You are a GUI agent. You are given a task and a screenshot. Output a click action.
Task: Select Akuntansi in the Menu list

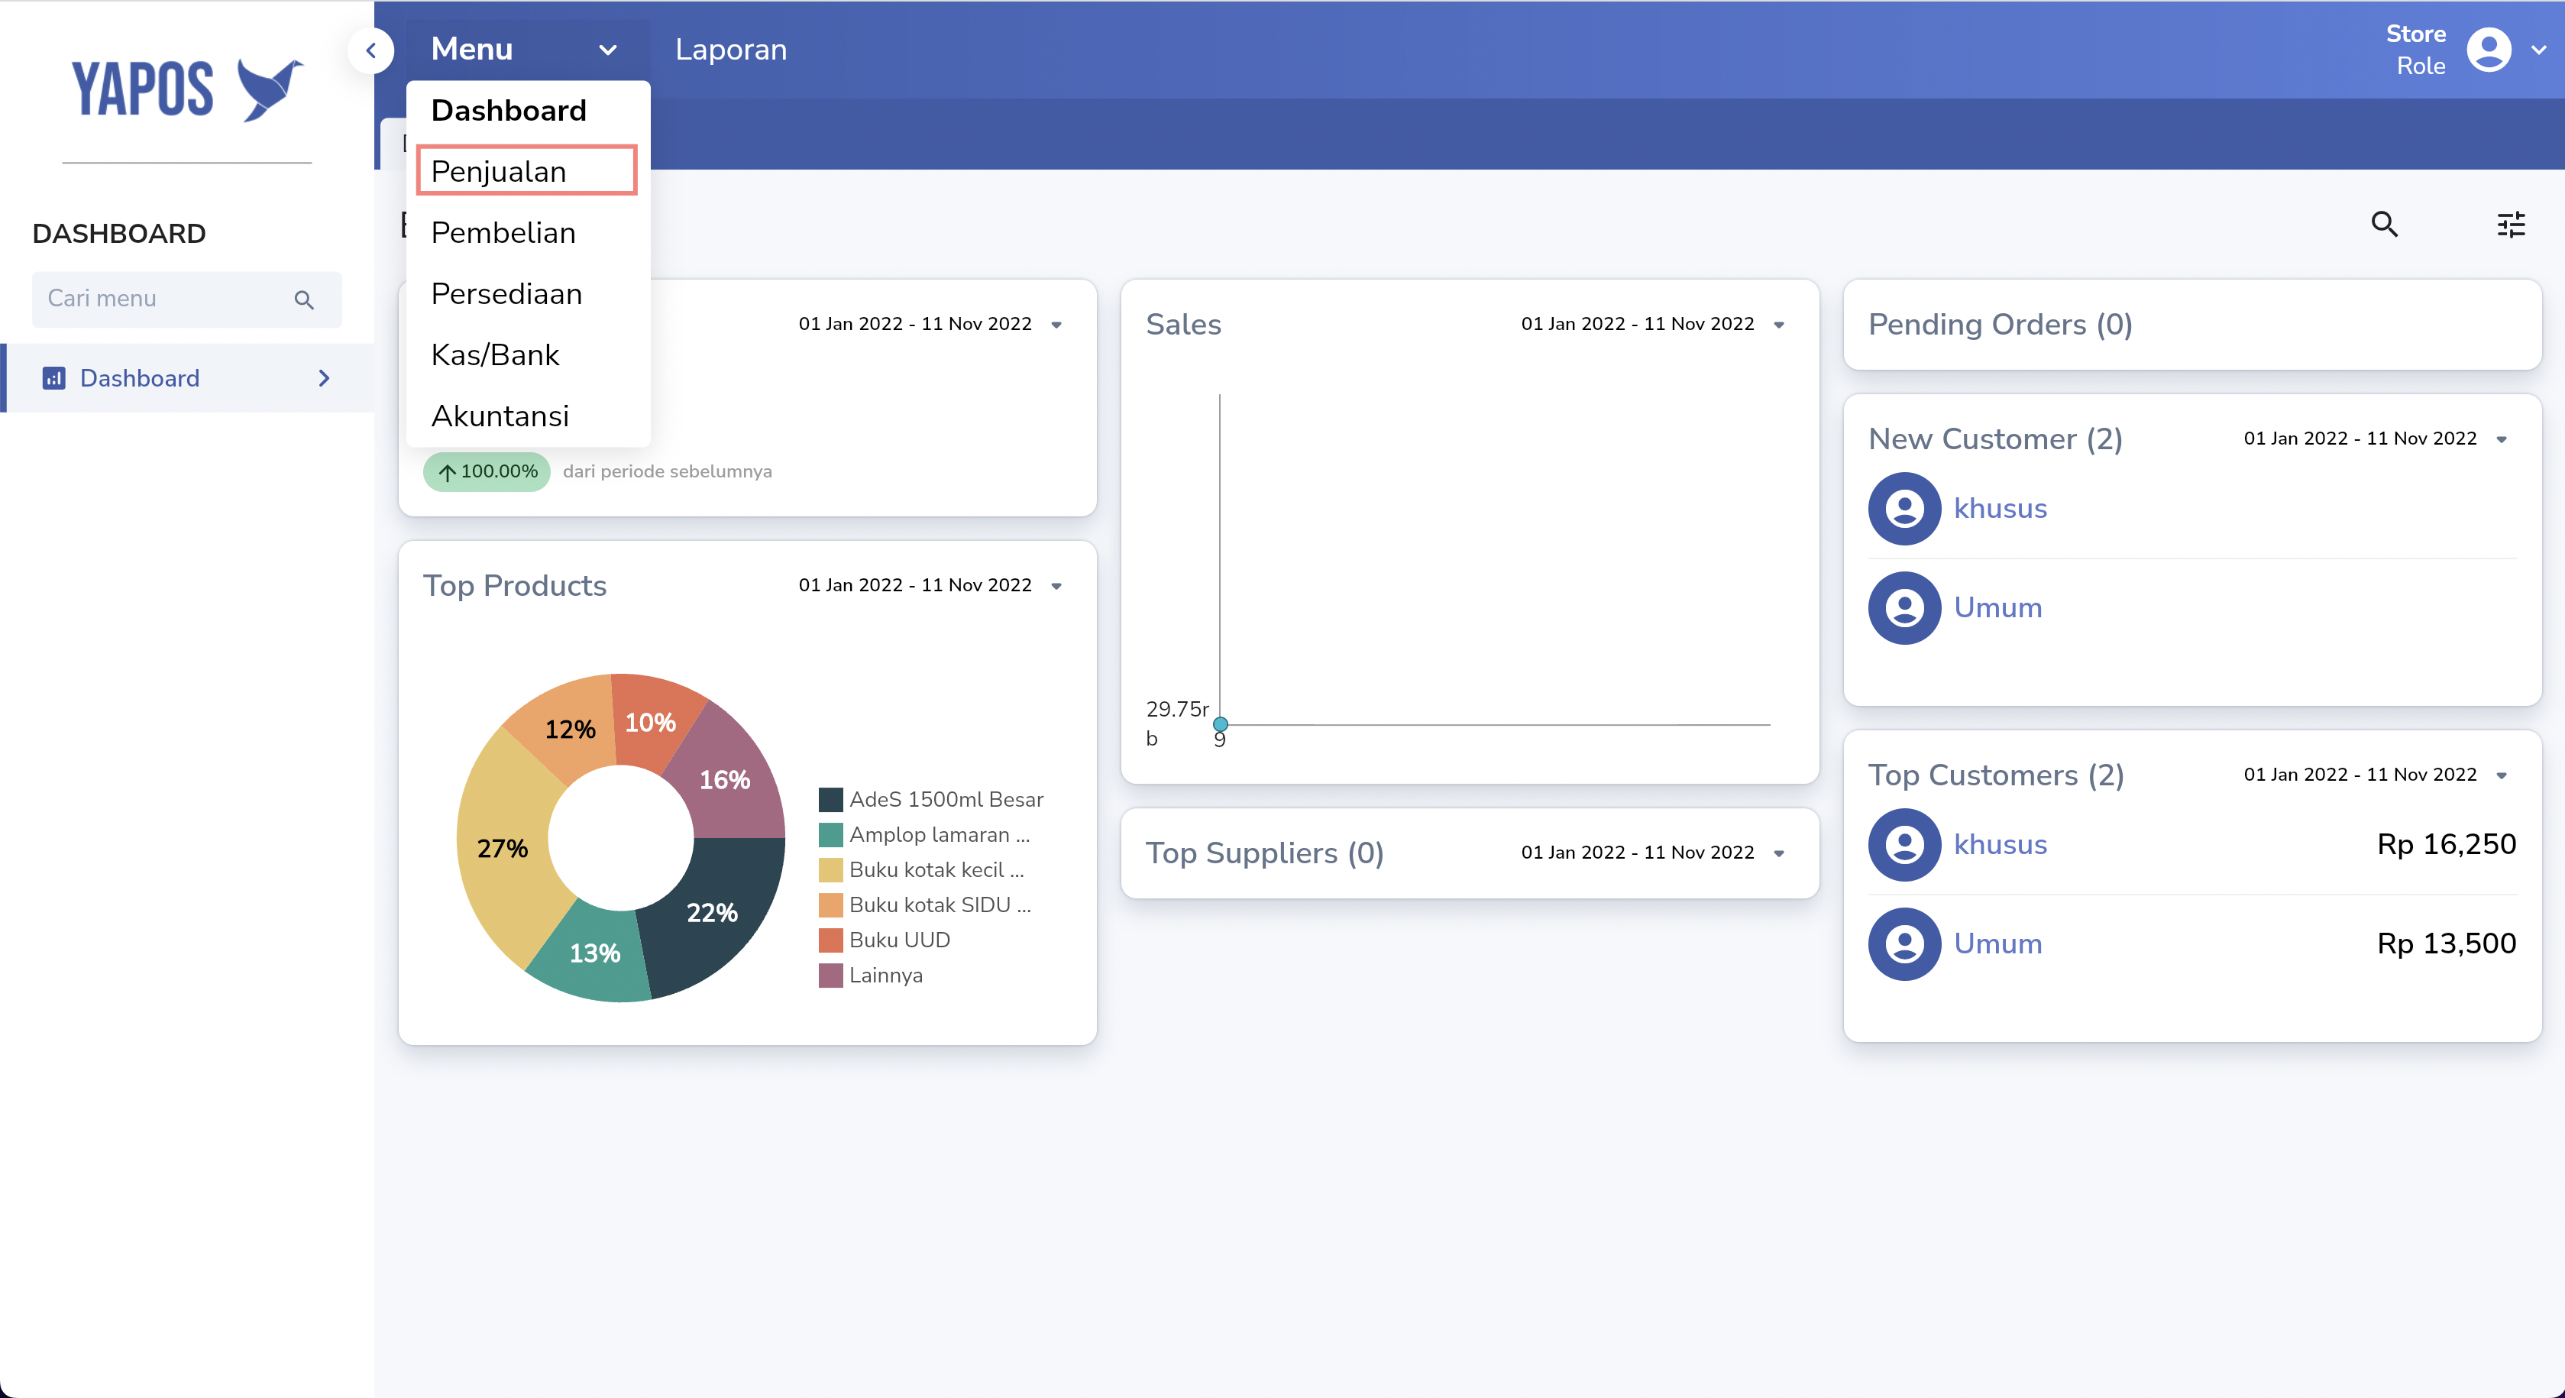(x=528, y=416)
